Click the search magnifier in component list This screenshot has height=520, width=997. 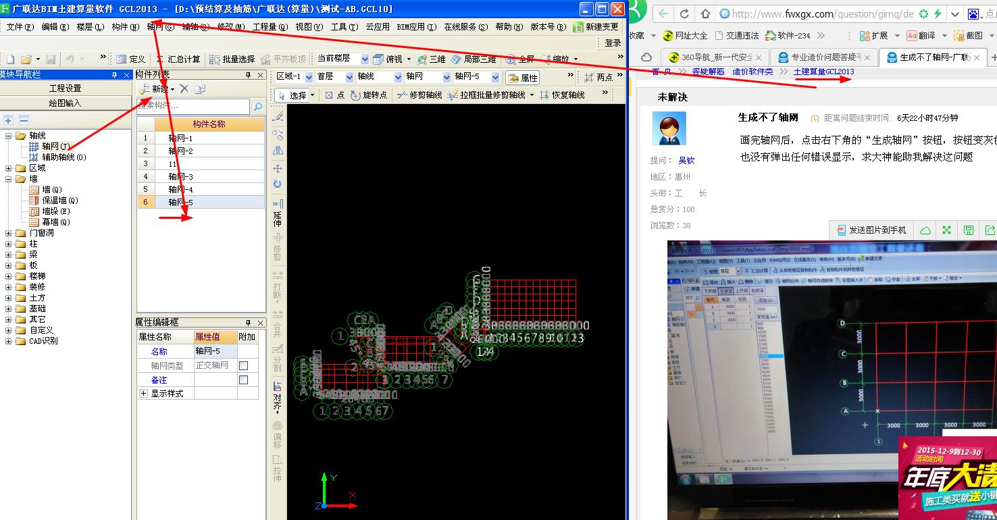257,107
